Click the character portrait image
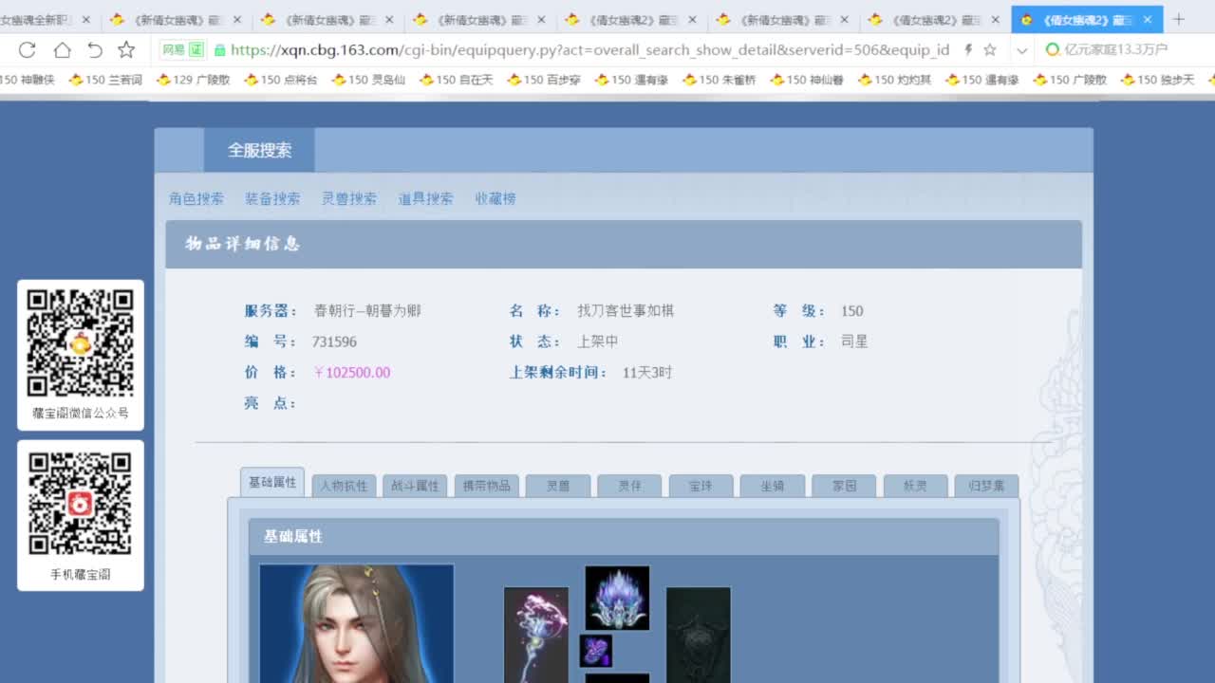The width and height of the screenshot is (1215, 683). point(357,623)
